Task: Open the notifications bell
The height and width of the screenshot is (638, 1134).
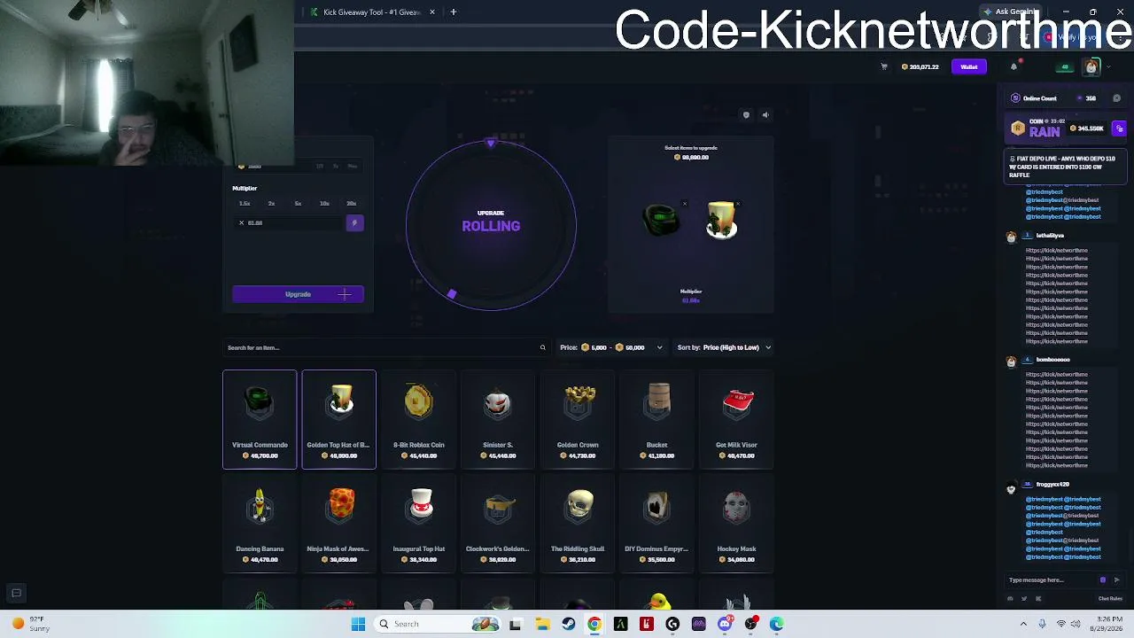Action: tap(1014, 66)
